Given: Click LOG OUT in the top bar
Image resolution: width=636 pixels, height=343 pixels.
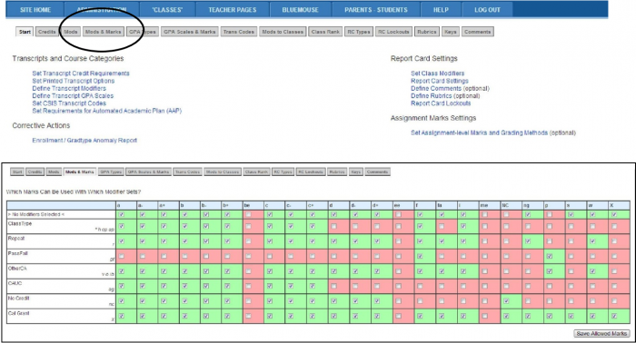Looking at the screenshot, I should (x=487, y=10).
